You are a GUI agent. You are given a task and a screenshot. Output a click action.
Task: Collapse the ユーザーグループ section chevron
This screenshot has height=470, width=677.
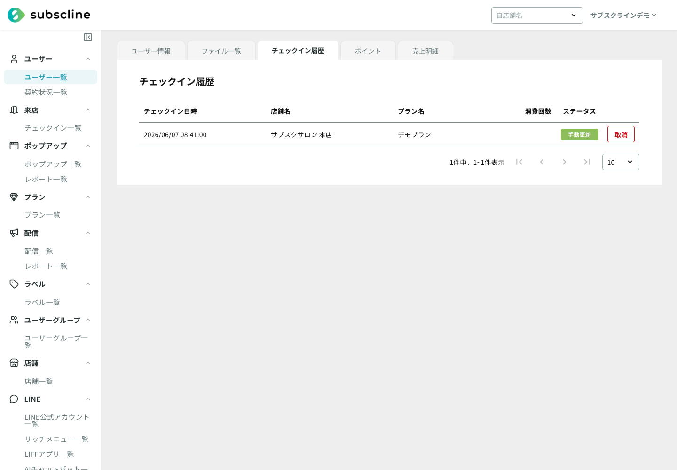(x=88, y=320)
